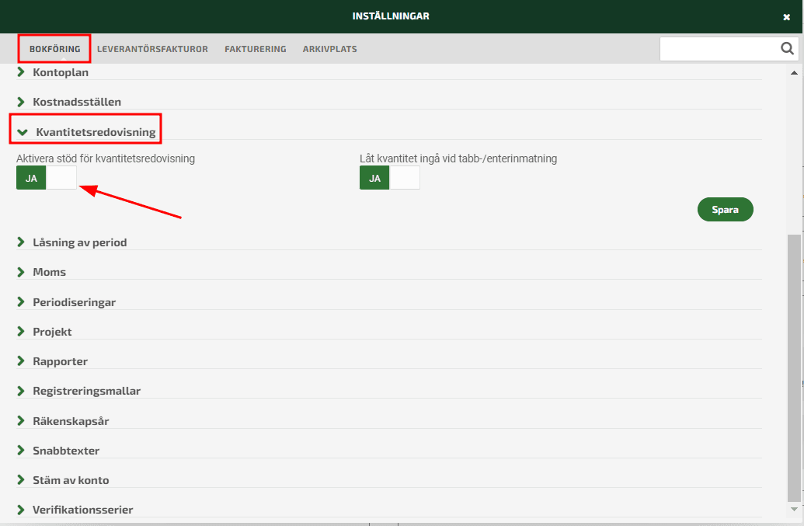Viewport: 804px width, 526px height.
Task: Switch to the Leverantörsfakturor tab
Action: click(x=152, y=49)
